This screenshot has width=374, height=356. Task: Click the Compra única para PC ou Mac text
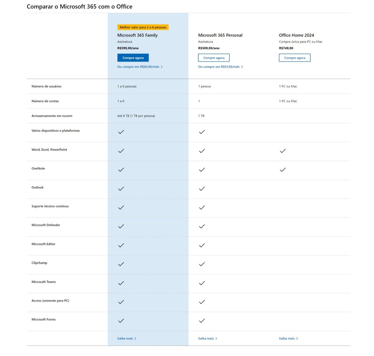click(x=301, y=42)
